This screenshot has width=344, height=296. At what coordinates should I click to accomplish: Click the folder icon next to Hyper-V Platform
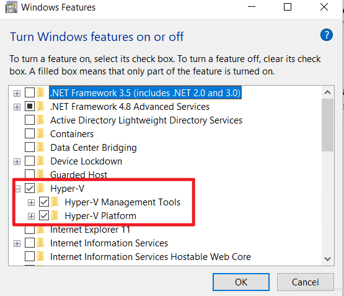click(55, 215)
